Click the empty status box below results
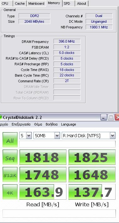The width and height of the screenshot is (119, 223). coord(59,214)
